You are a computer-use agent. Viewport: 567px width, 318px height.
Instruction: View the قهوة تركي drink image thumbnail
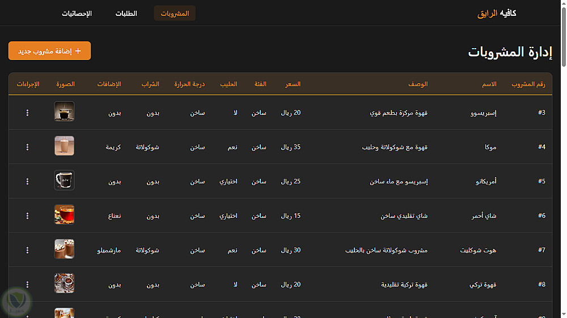tap(65, 283)
